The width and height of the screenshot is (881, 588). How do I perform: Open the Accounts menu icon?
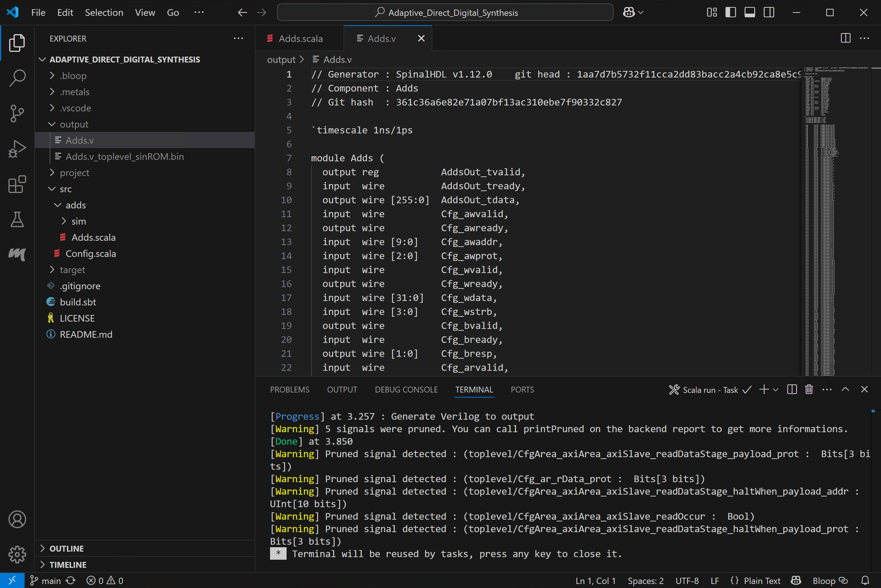[17, 519]
